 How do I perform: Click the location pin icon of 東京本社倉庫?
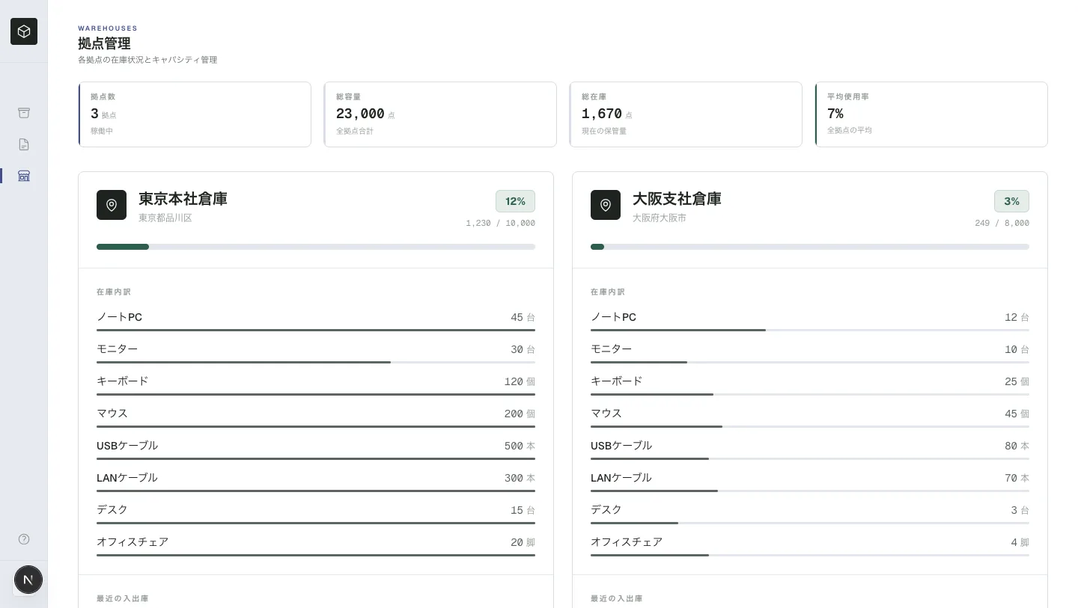pyautogui.click(x=112, y=205)
